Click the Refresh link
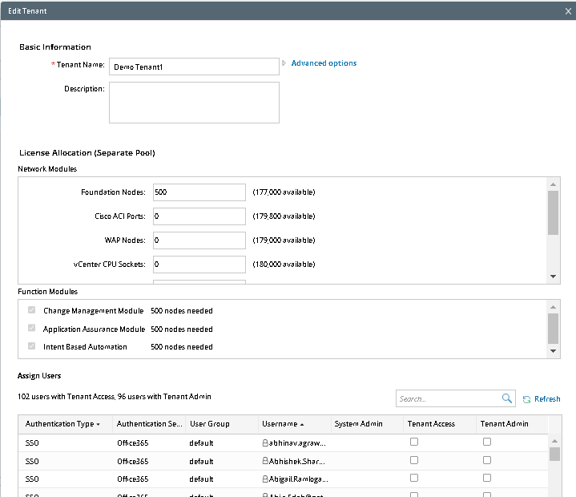 pos(547,399)
